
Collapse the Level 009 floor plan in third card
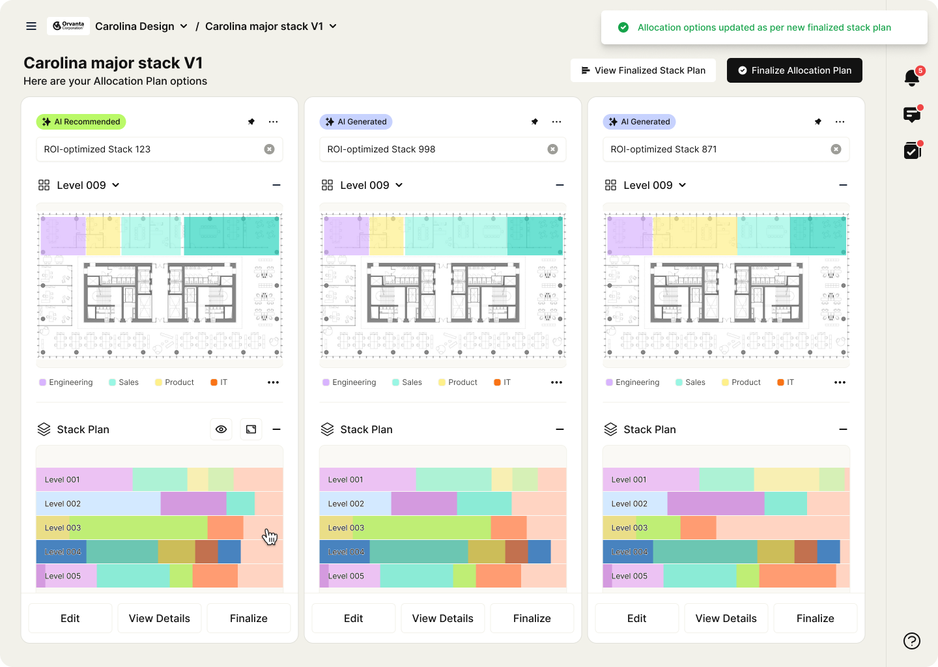pos(843,185)
